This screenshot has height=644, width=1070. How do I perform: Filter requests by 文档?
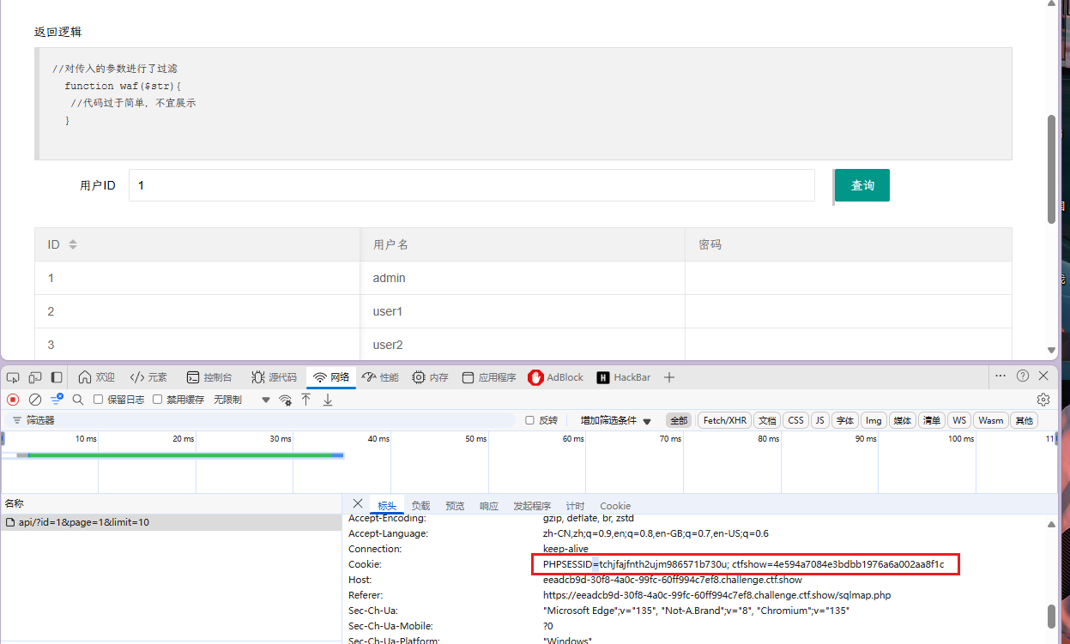tap(767, 420)
